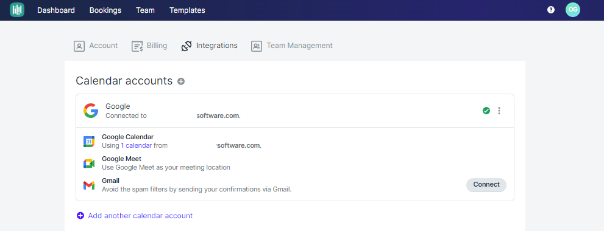Click the Google logo icon
This screenshot has width=604, height=231.
pyautogui.click(x=91, y=111)
